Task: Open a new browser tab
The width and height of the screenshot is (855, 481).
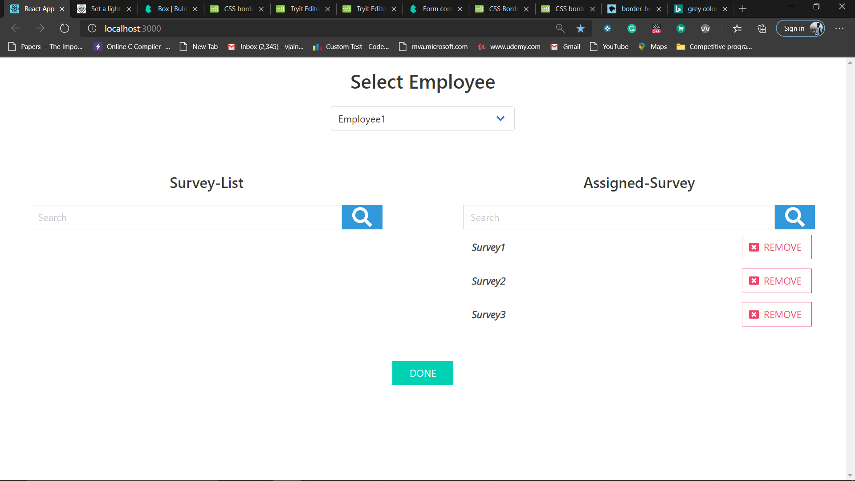Action: coord(743,9)
